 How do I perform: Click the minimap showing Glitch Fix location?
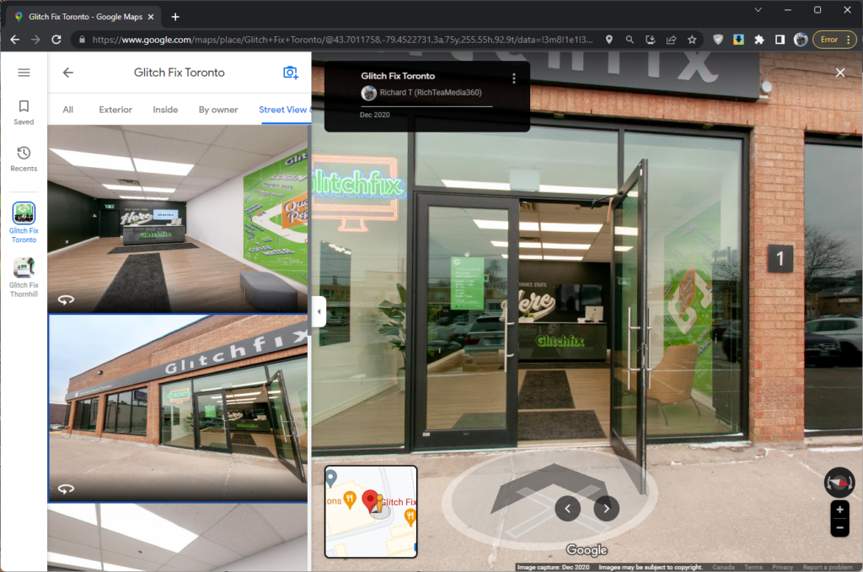(x=371, y=512)
